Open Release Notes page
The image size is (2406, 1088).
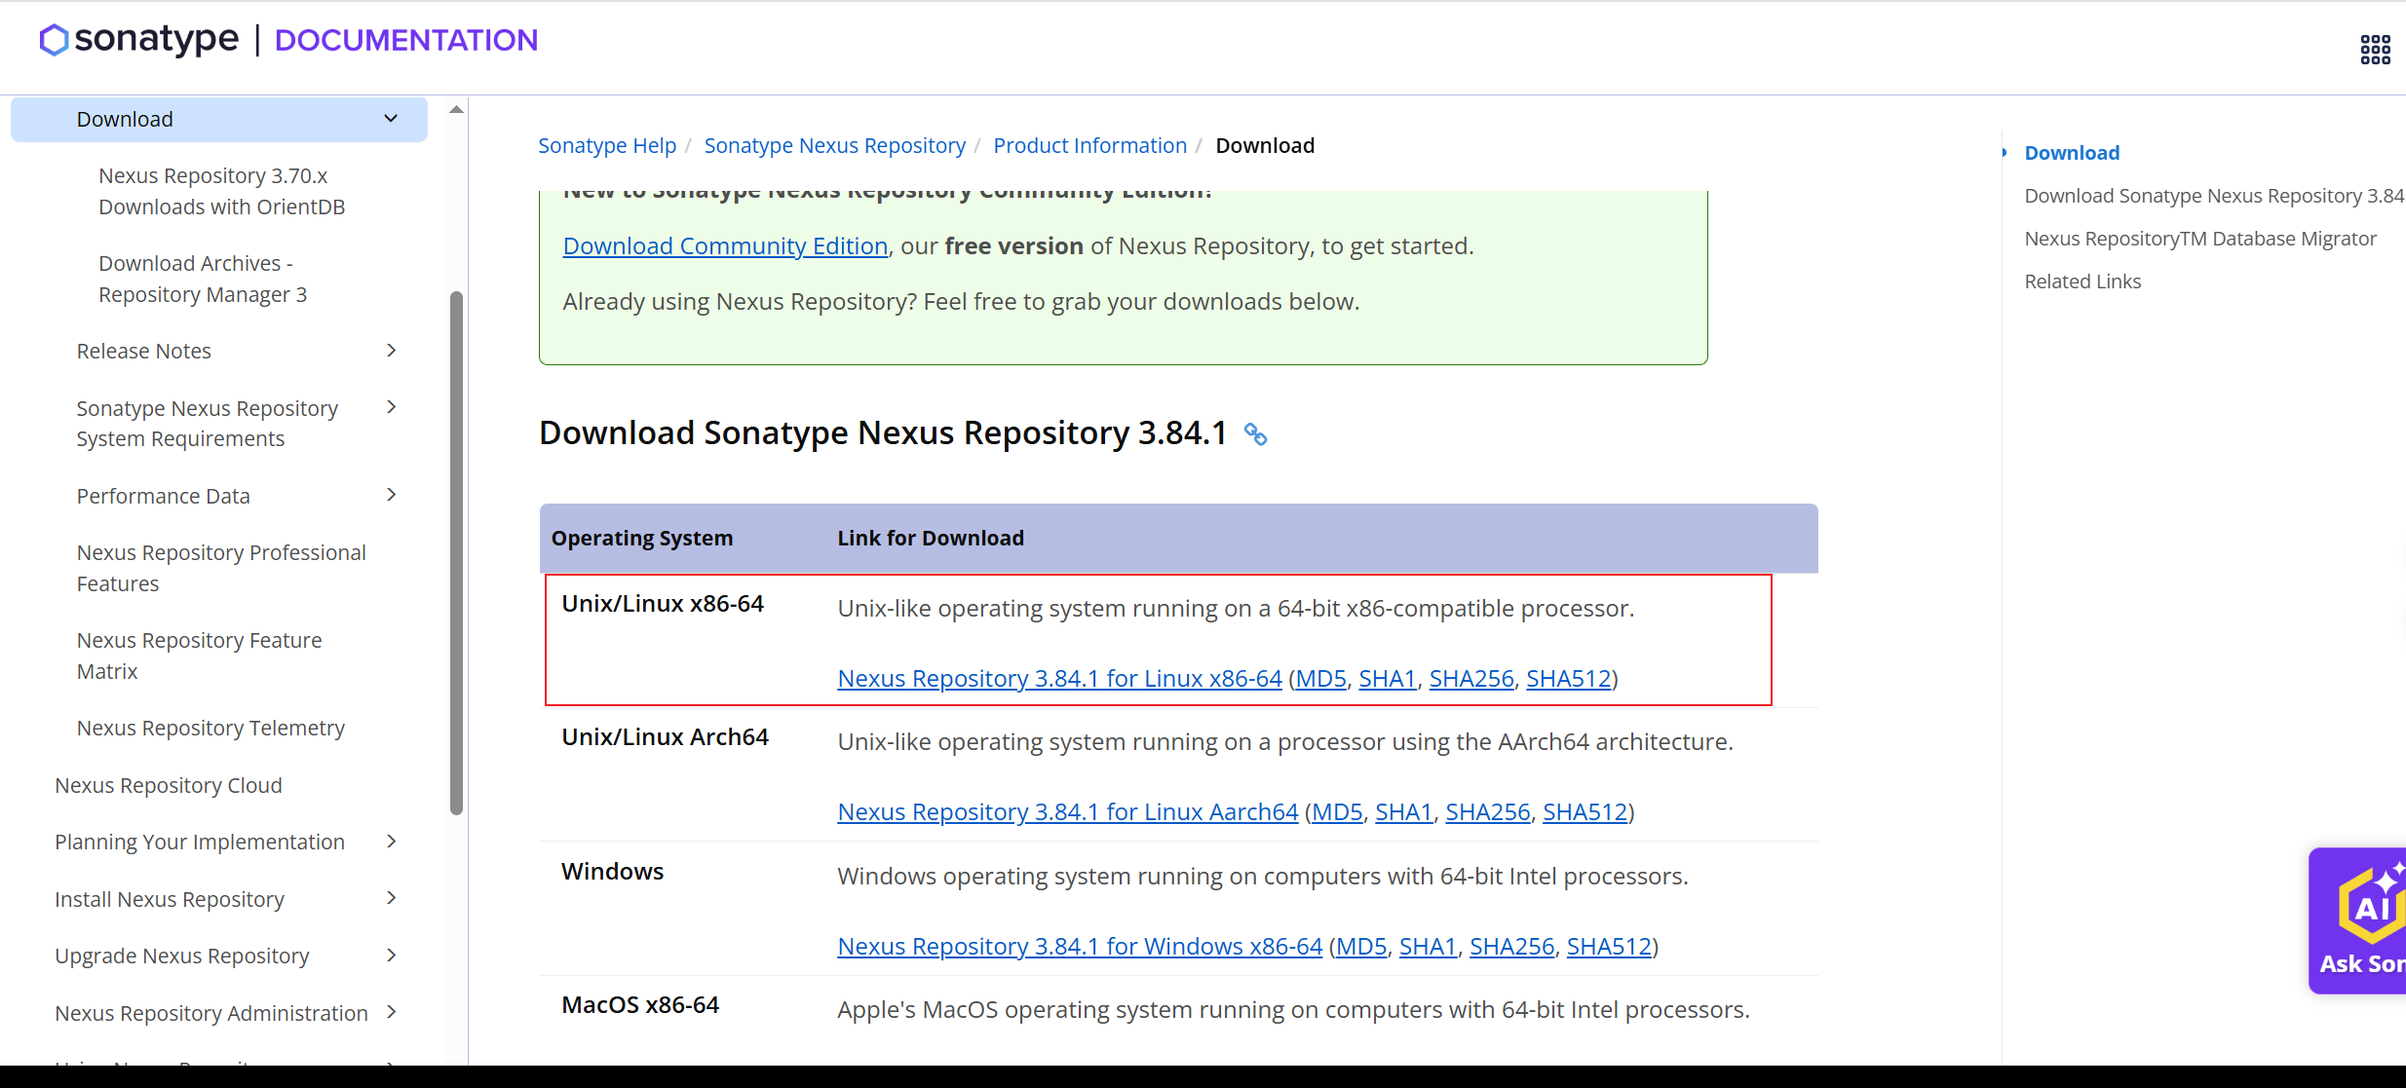coord(144,351)
